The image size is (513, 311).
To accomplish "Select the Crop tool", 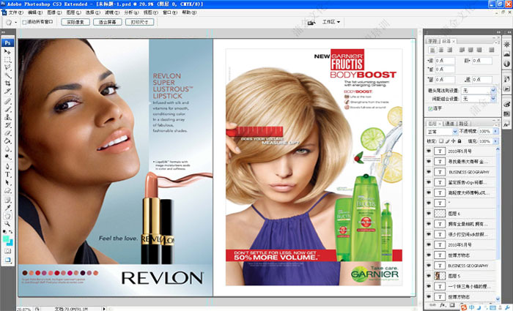I will 7,83.
